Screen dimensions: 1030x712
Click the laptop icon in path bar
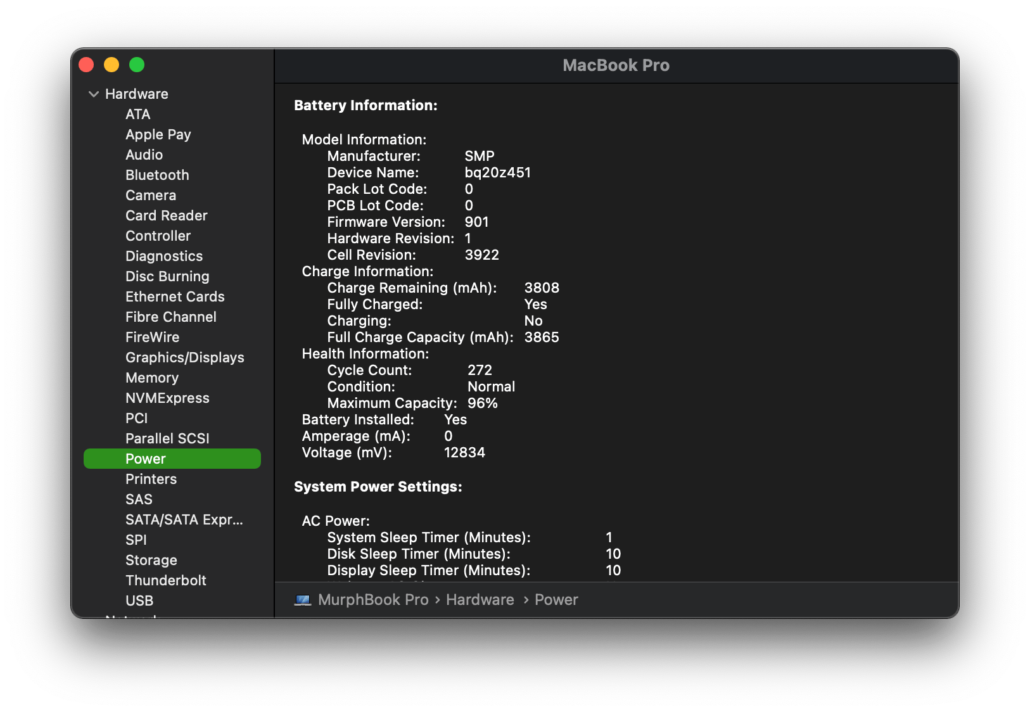pos(303,600)
